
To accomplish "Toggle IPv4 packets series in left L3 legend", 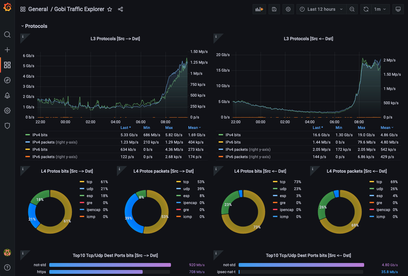I will point(55,142).
